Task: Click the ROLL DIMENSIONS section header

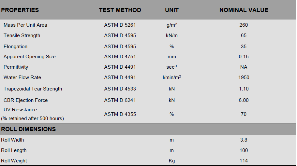Action: pyautogui.click(x=28, y=129)
